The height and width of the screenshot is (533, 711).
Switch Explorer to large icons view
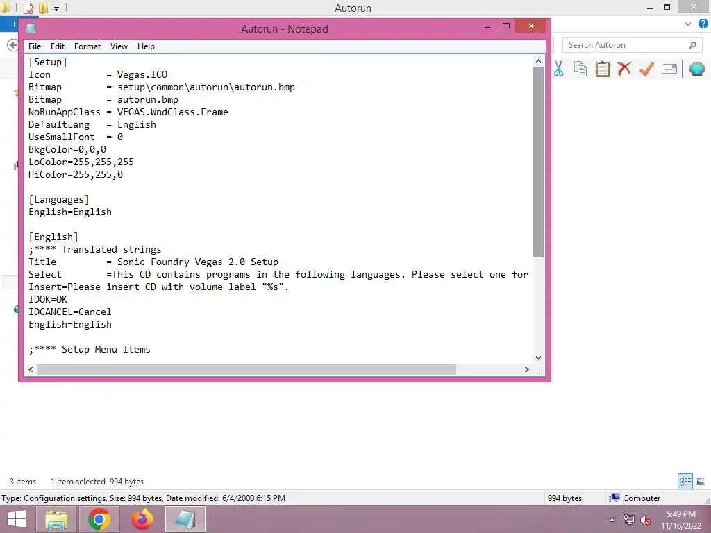pos(701,481)
